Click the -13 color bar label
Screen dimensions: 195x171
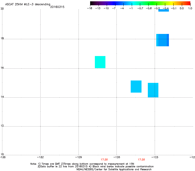[98, 8]
